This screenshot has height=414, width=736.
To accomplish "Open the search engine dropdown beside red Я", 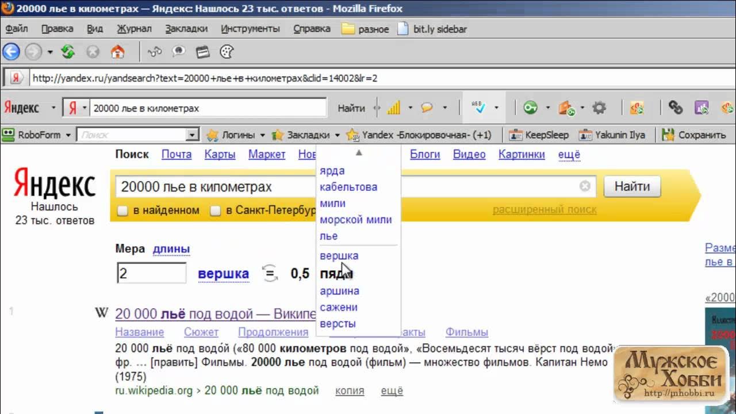I will pyautogui.click(x=85, y=108).
